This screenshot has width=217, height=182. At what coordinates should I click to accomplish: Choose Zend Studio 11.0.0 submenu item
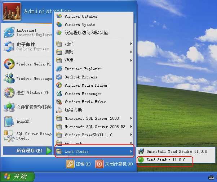click(x=176, y=160)
